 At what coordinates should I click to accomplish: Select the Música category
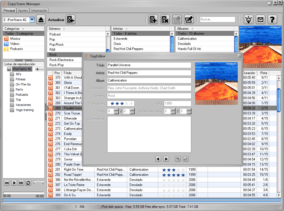pos(24,39)
